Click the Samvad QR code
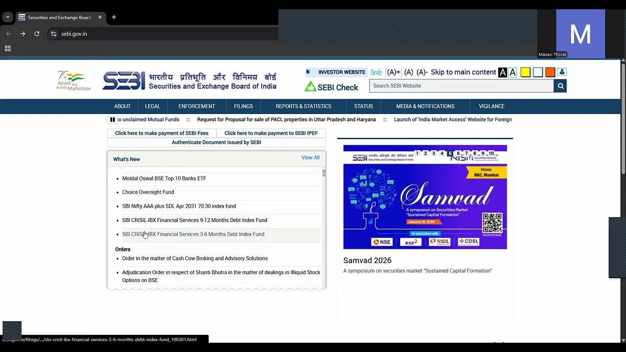This screenshot has width=626, height=352. 492,223
